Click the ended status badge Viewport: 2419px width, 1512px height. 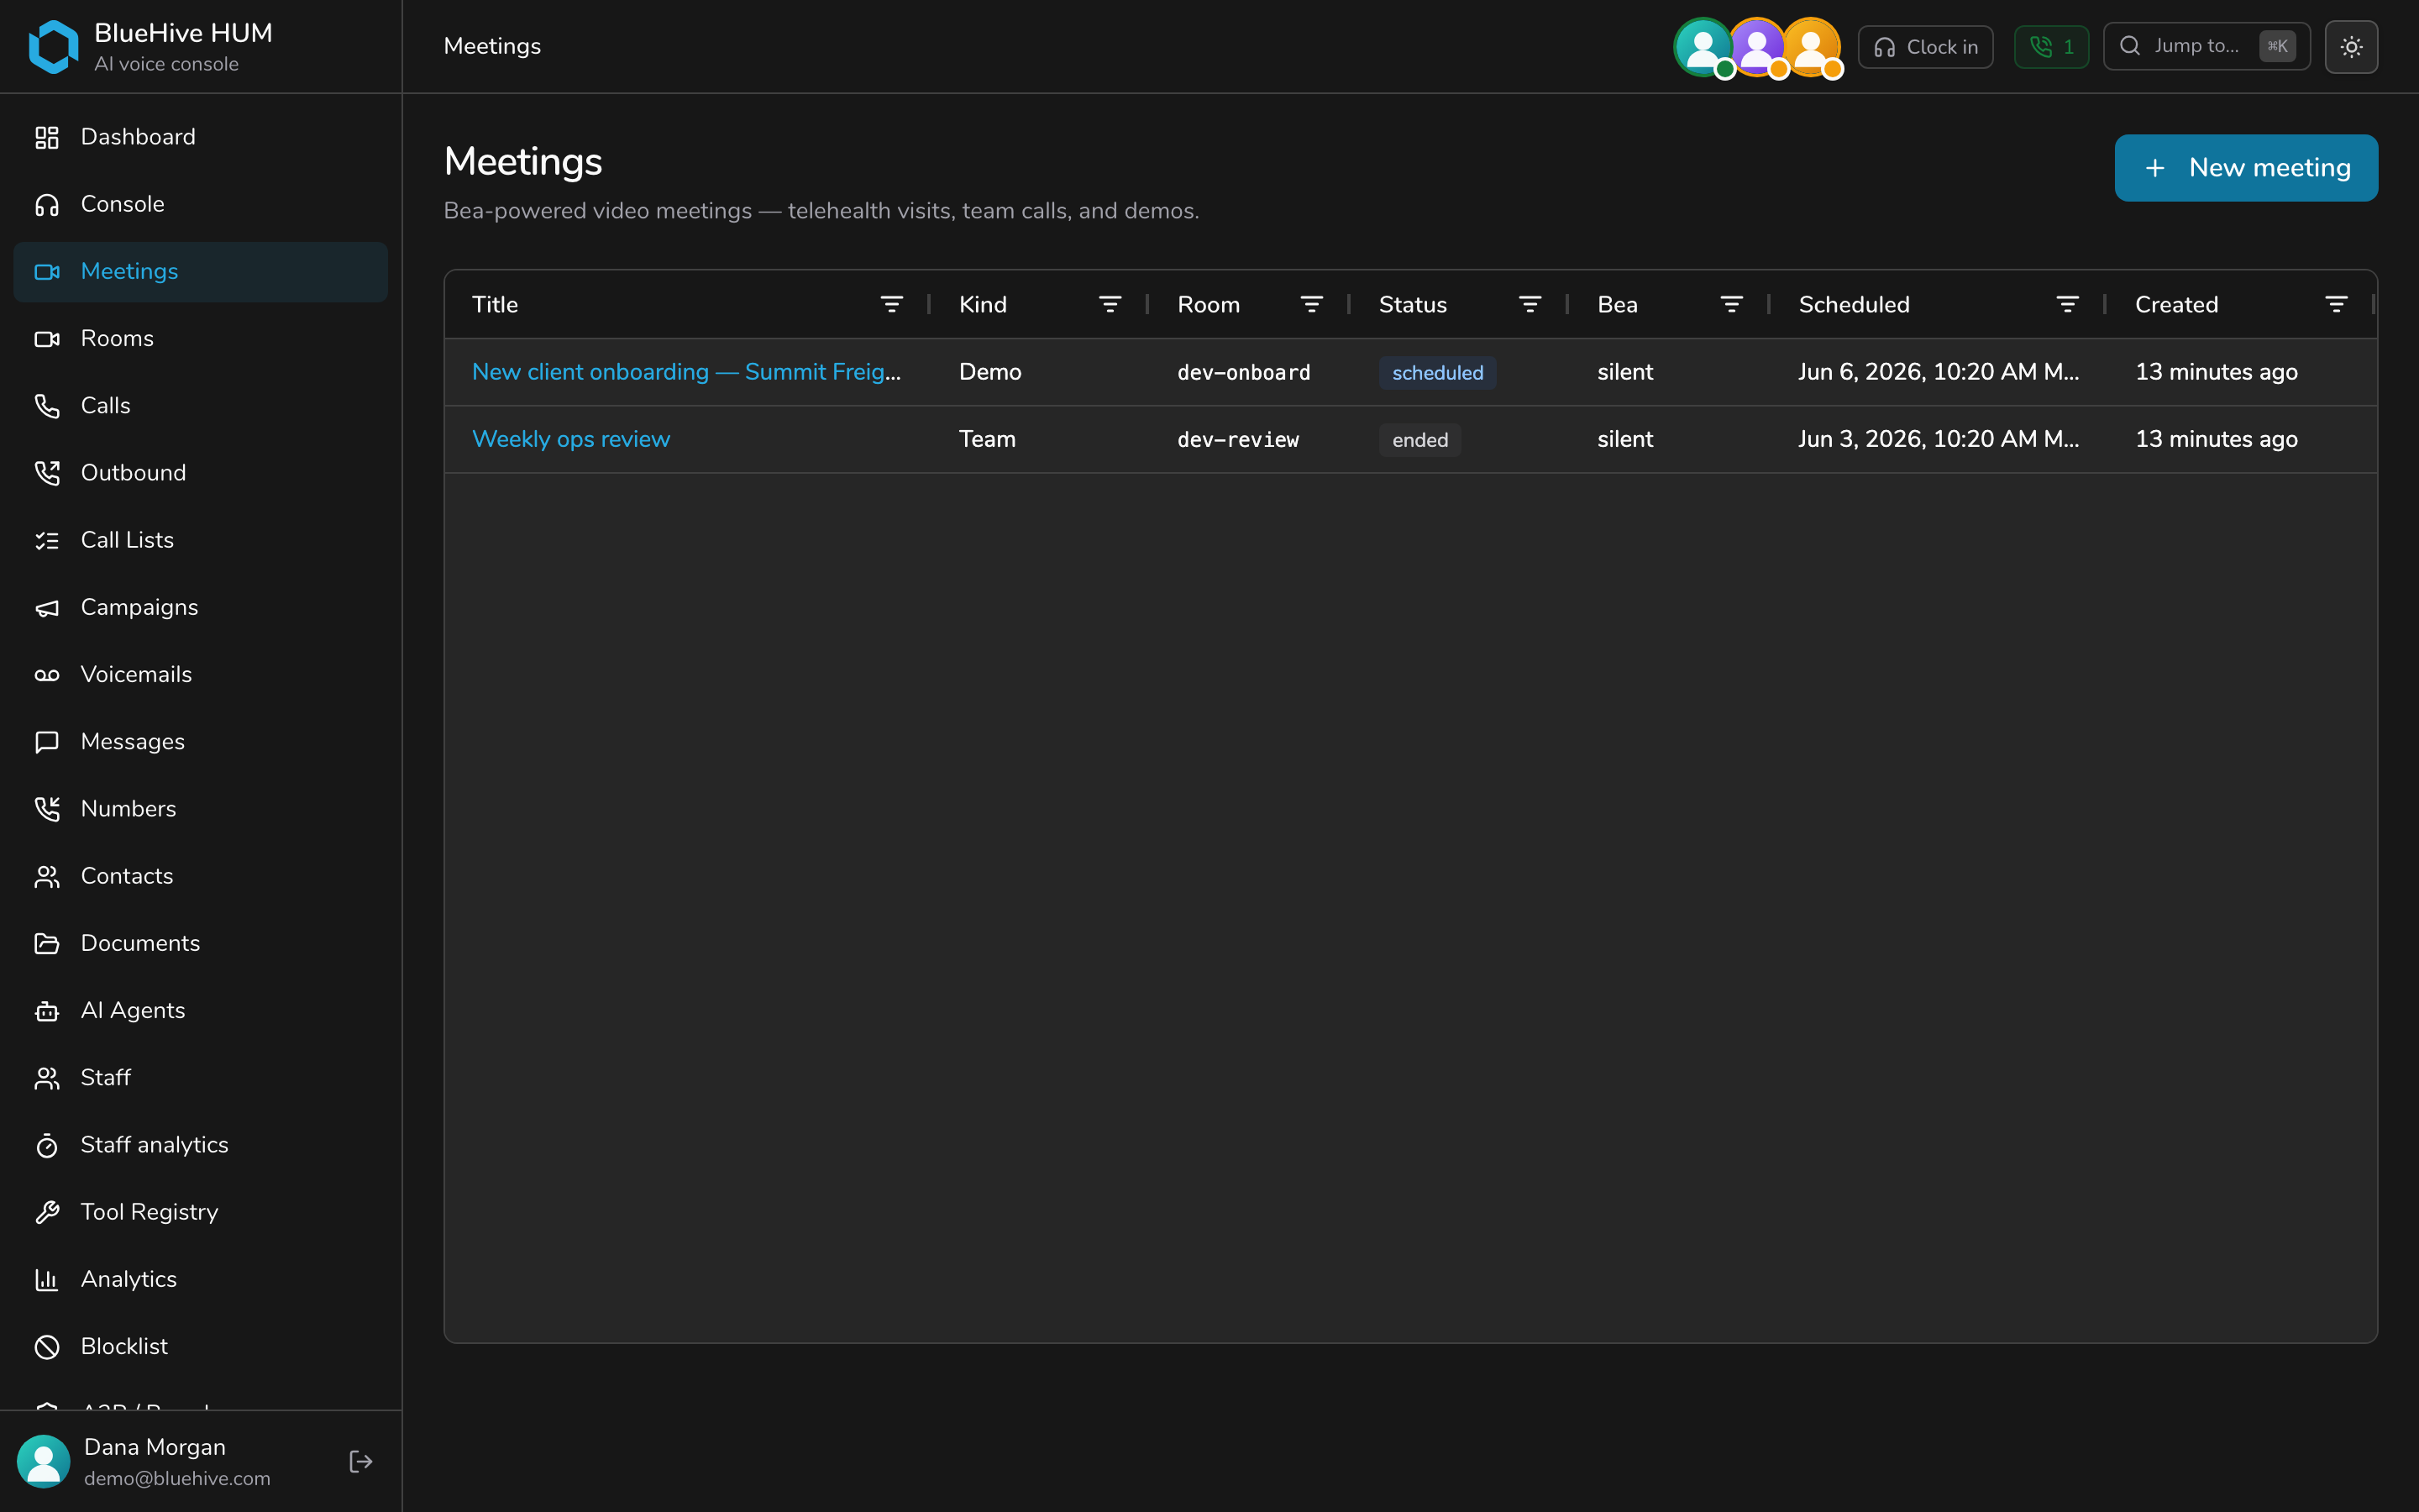pos(1419,440)
